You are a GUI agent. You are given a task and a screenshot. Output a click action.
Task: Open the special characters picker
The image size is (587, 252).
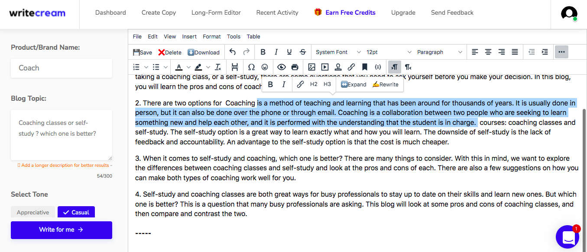[251, 67]
